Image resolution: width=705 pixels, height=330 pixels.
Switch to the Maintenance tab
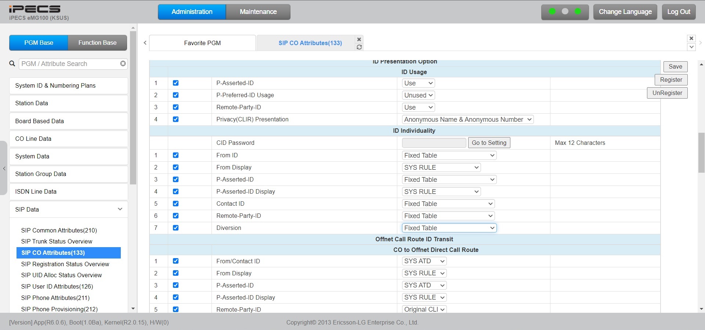(258, 12)
